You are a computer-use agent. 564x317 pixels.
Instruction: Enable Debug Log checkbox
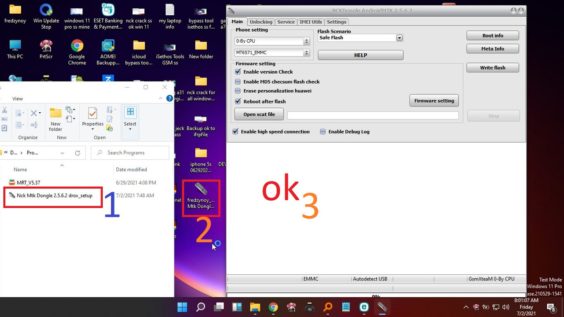point(323,132)
